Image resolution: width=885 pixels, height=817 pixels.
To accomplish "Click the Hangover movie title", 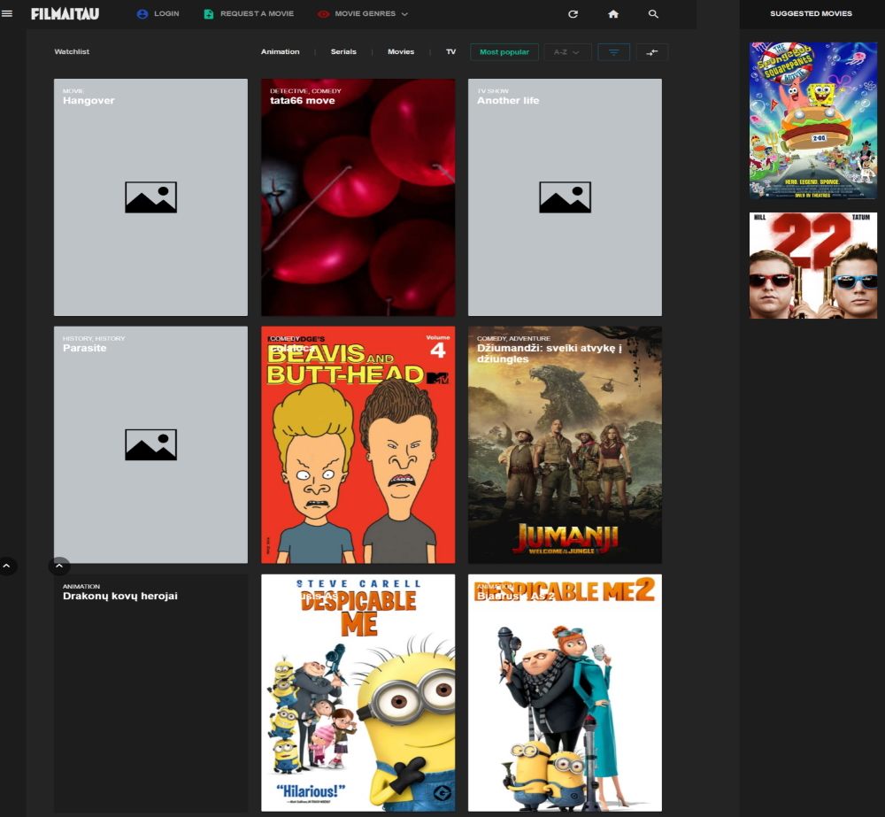I will coord(88,101).
